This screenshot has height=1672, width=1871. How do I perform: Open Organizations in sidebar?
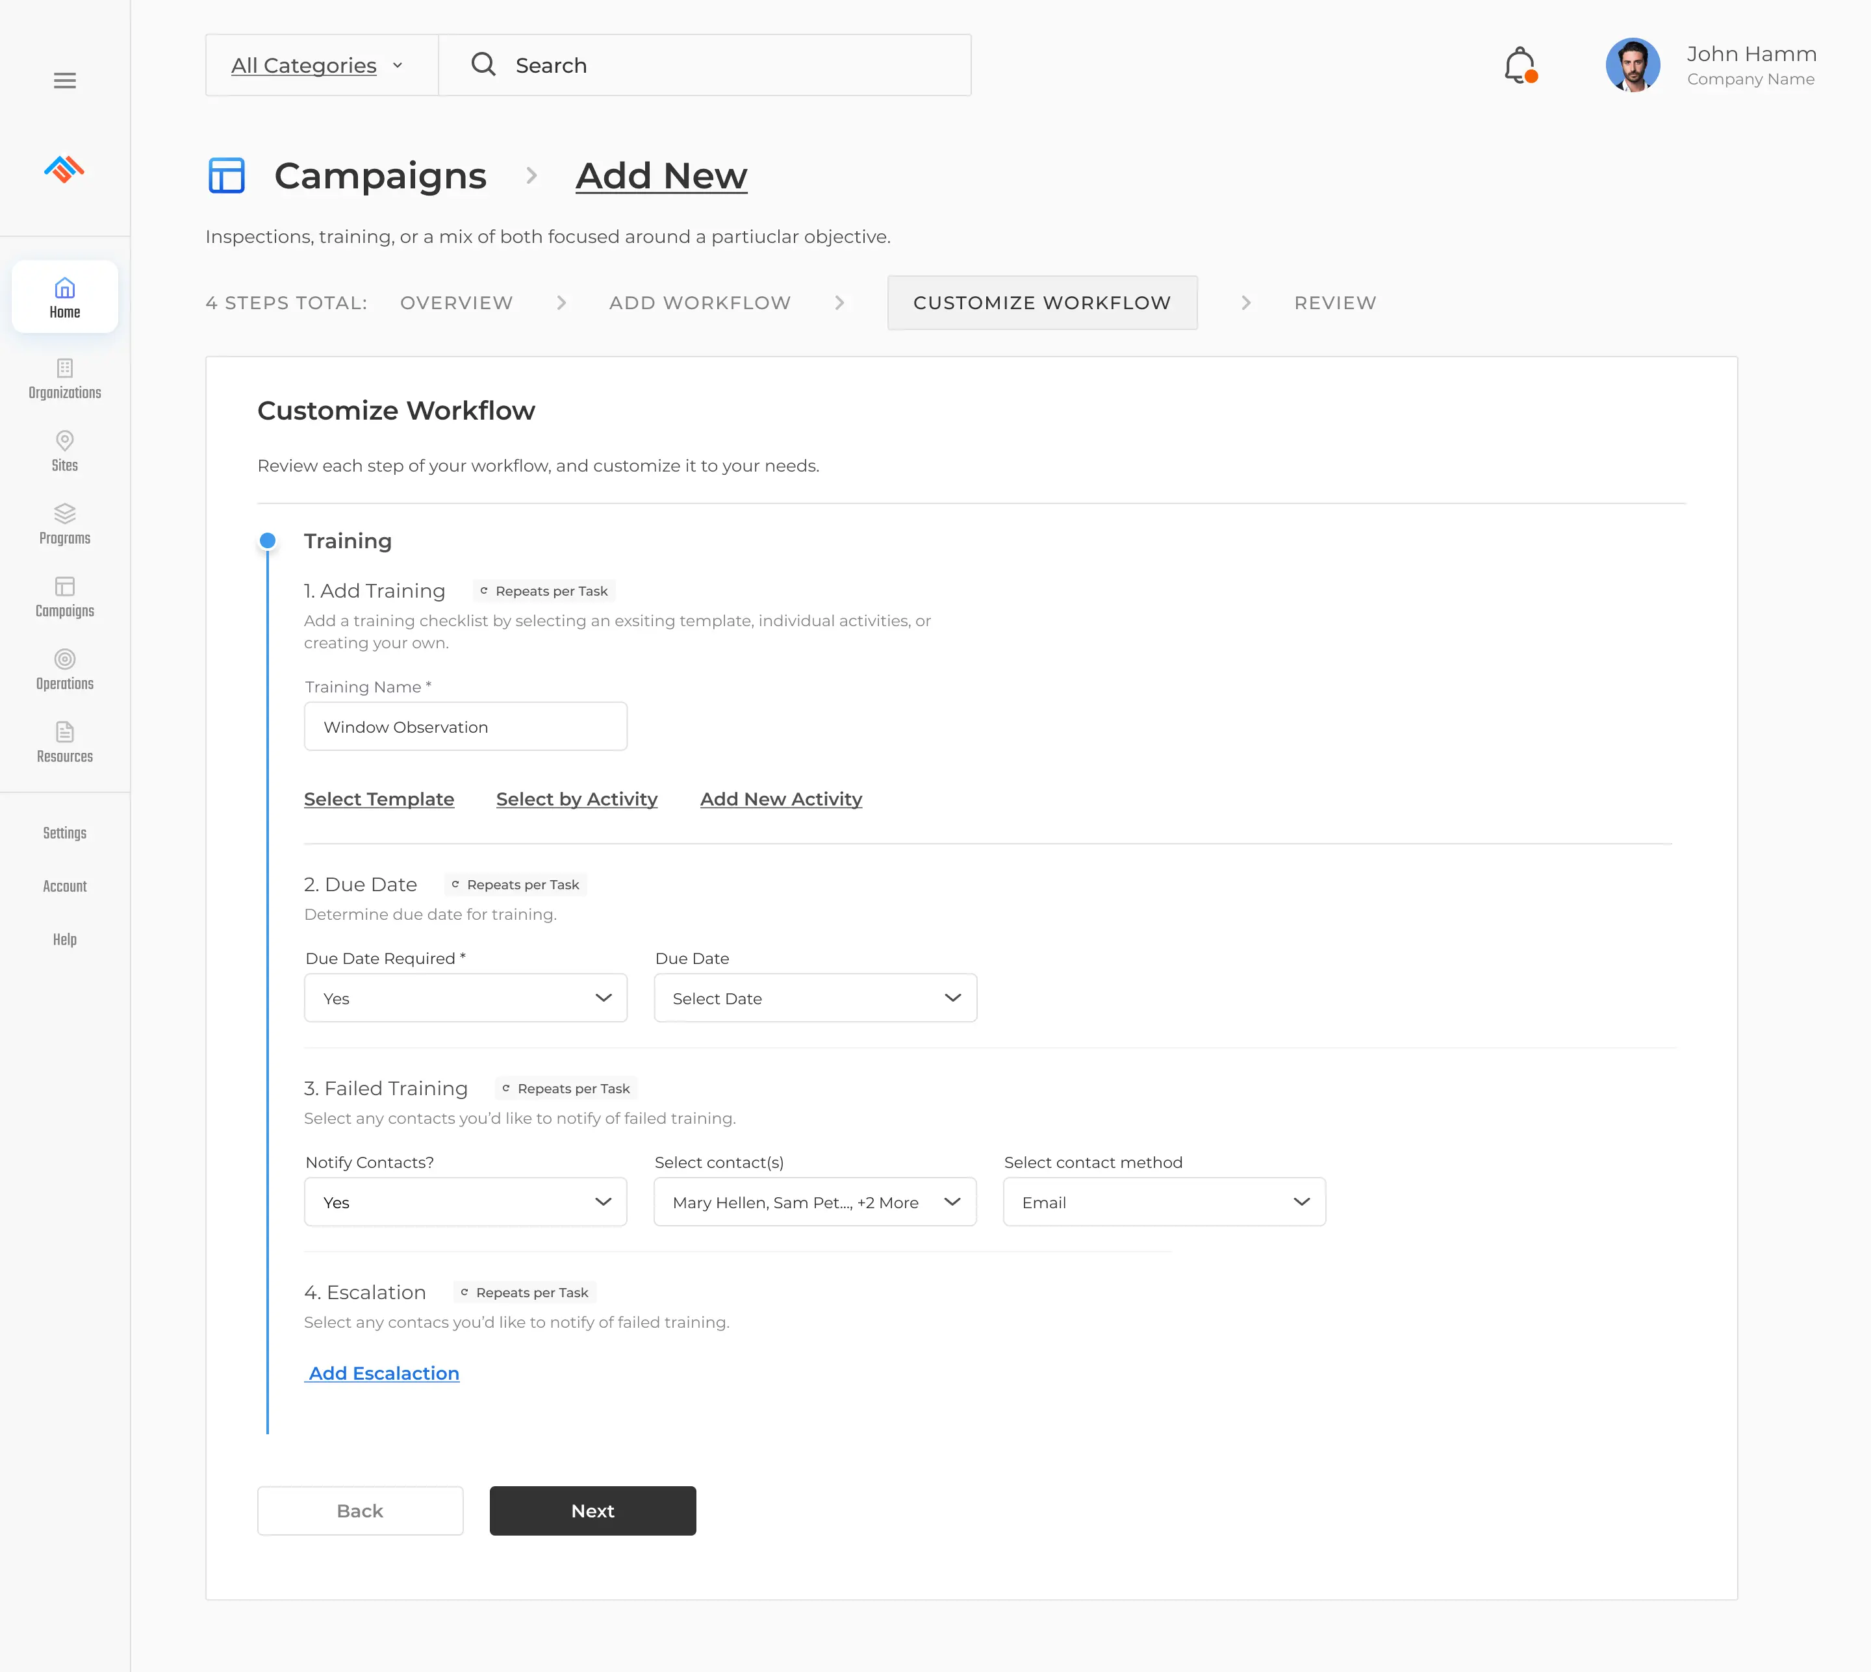tap(64, 379)
